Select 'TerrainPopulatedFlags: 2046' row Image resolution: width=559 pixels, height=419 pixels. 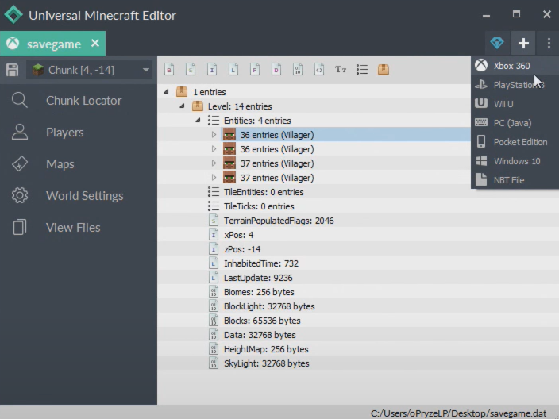click(358, 221)
